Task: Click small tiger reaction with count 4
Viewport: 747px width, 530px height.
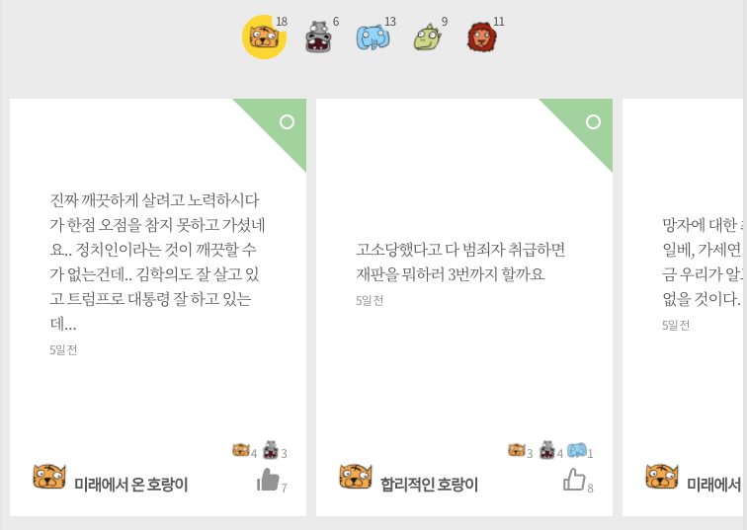Action: pyautogui.click(x=241, y=450)
